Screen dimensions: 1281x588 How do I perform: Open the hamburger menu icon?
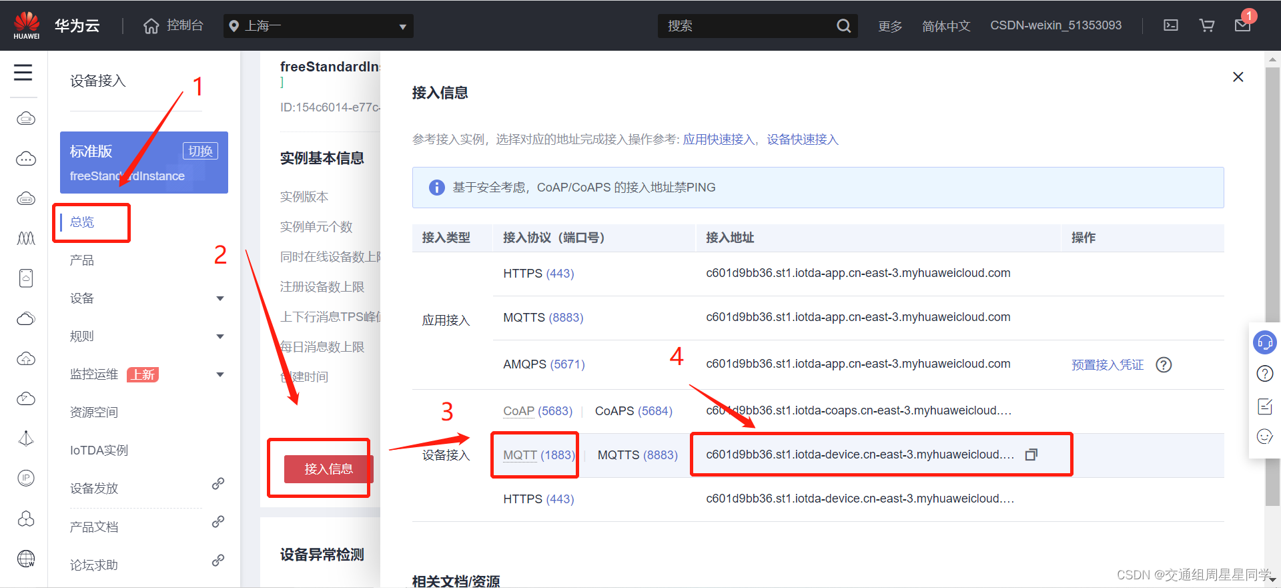tap(23, 72)
